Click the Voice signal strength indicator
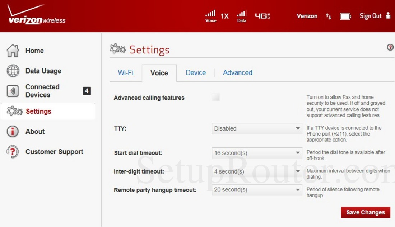 click(x=210, y=14)
